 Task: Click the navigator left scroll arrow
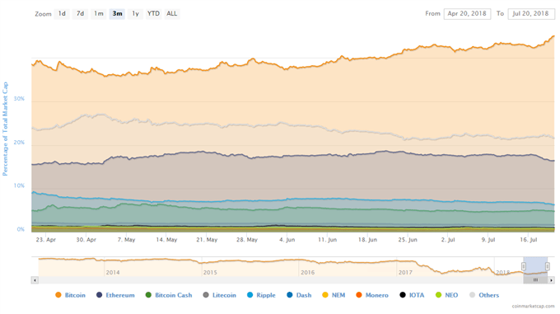click(35, 280)
